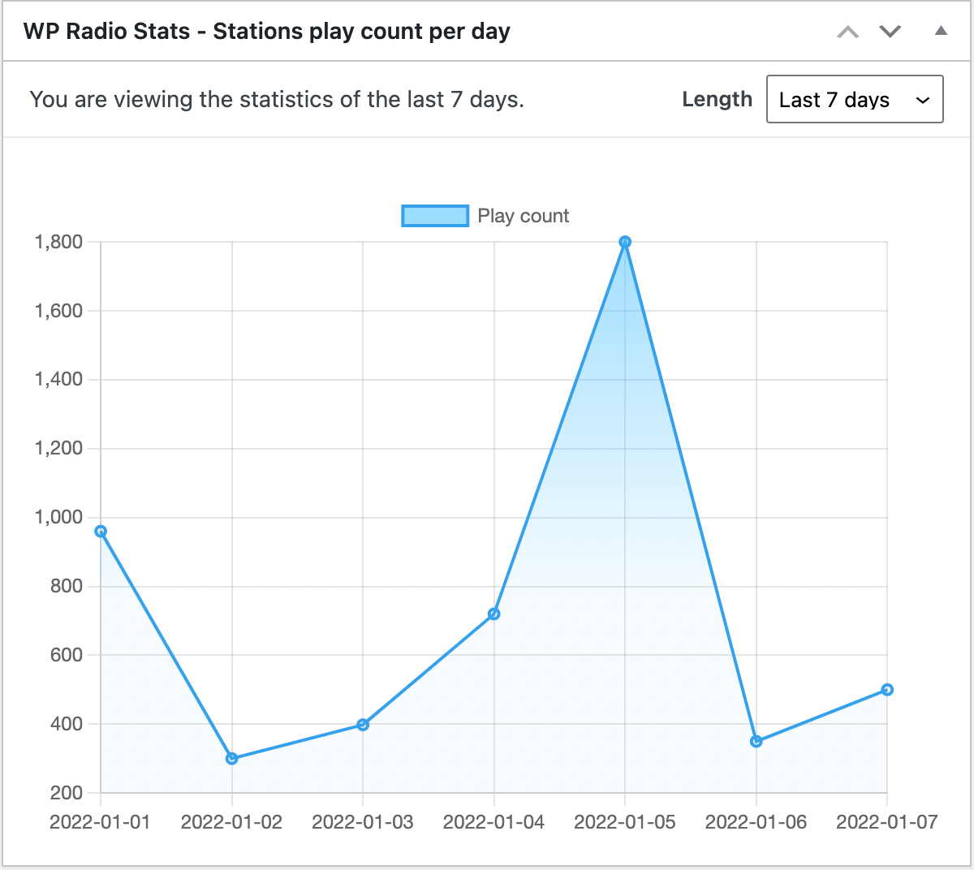Click the 'You are viewing the statistics' text
Viewport: 974px width, 870px height.
click(277, 99)
